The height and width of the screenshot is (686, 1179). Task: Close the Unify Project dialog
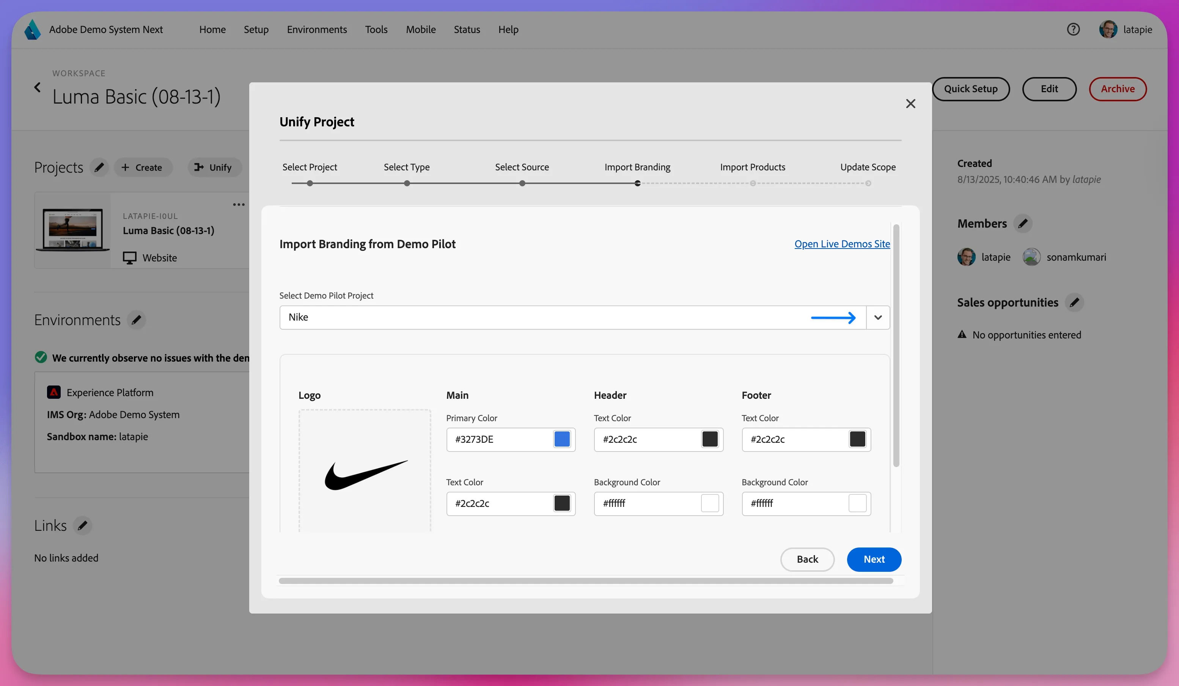(x=910, y=104)
